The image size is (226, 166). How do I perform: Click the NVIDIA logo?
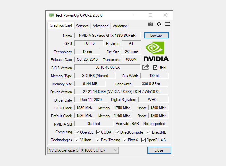(x=156, y=51)
